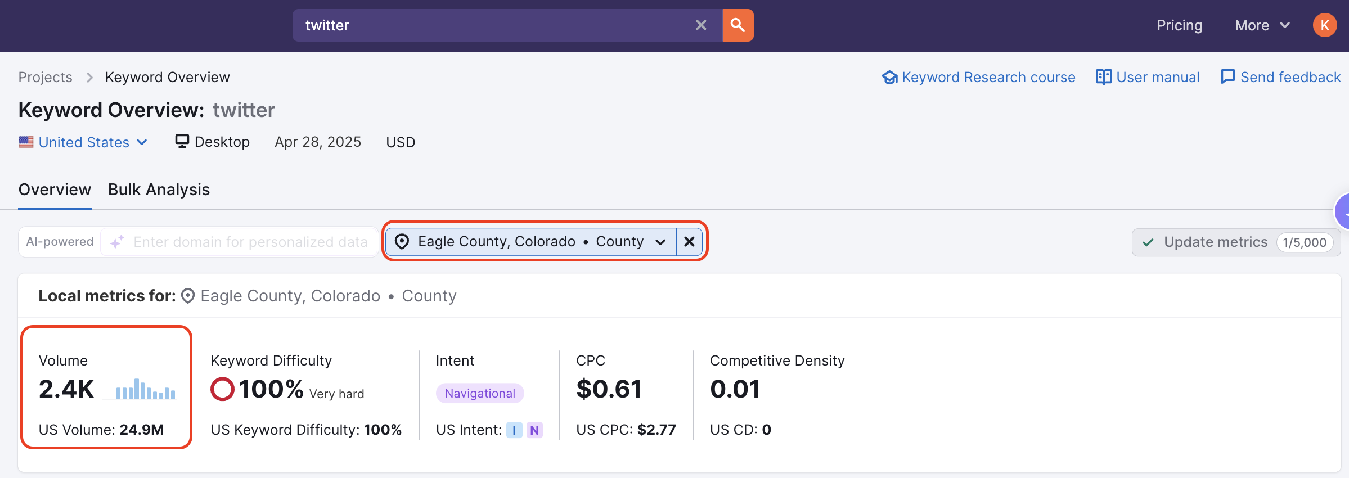Click the AI-powered label
Image resolution: width=1349 pixels, height=478 pixels.
[60, 242]
